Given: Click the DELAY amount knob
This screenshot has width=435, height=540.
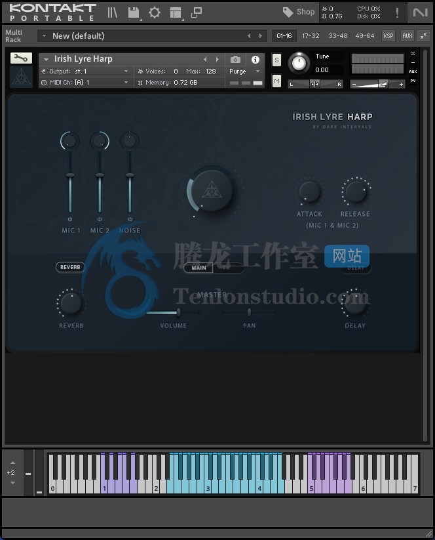Looking at the screenshot, I should (355, 303).
